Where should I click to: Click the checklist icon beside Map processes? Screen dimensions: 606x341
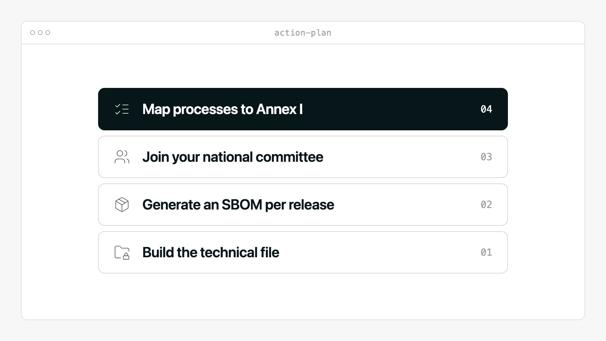tap(122, 109)
